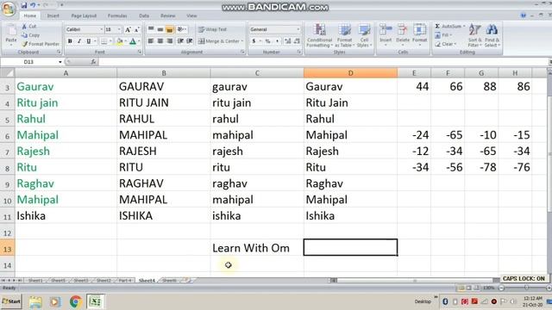Open Conditional Formatting menu
552x310 pixels.
pos(319,35)
